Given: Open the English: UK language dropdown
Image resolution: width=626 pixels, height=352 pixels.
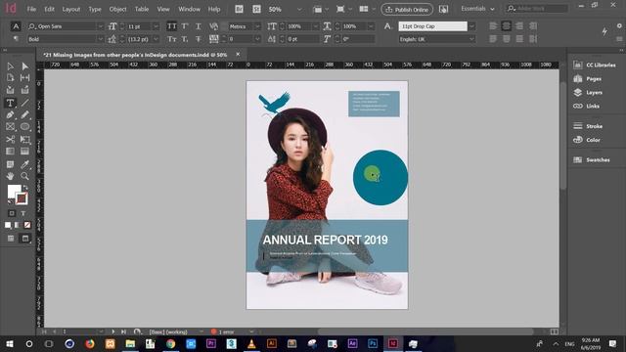Looking at the screenshot, I should point(471,39).
